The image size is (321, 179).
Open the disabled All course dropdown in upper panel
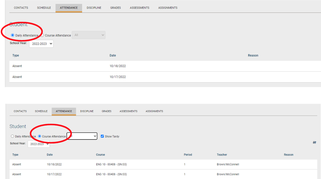click(88, 35)
